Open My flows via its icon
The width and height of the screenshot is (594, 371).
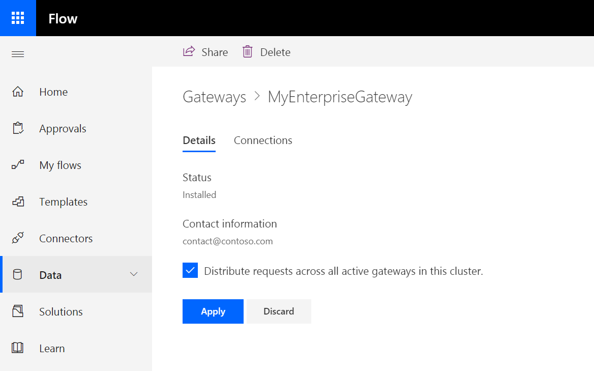[18, 165]
